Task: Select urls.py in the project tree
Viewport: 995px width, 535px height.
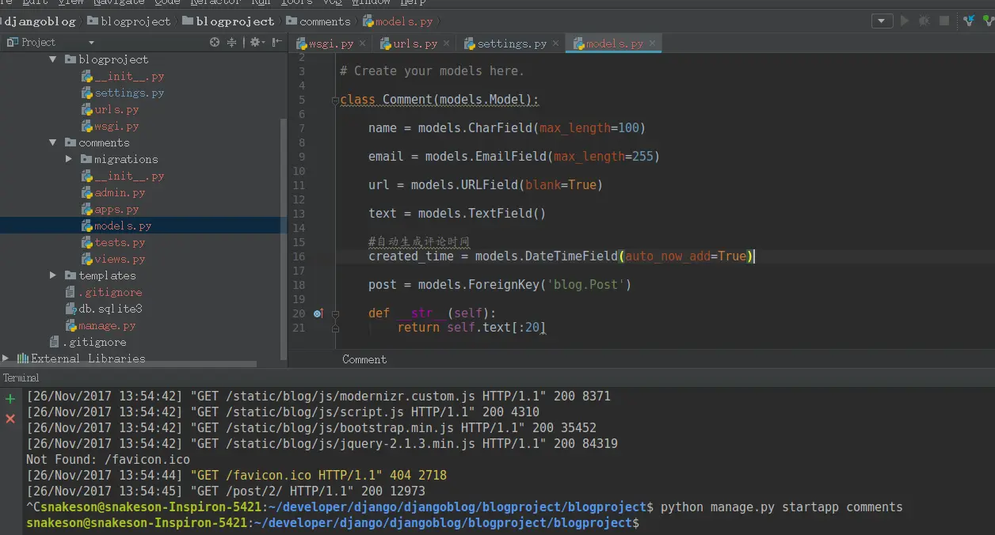Action: click(x=116, y=109)
